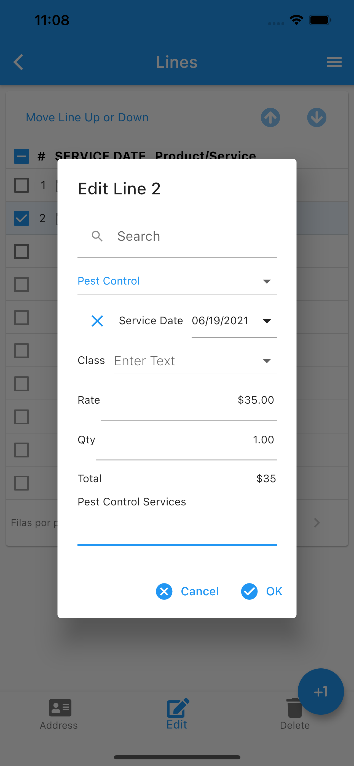Check the line 1 checkbox
This screenshot has width=354, height=766.
(22, 185)
